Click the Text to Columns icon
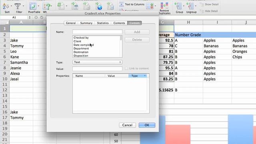Viewport: 256px width, 144px height. (x=122, y=4)
